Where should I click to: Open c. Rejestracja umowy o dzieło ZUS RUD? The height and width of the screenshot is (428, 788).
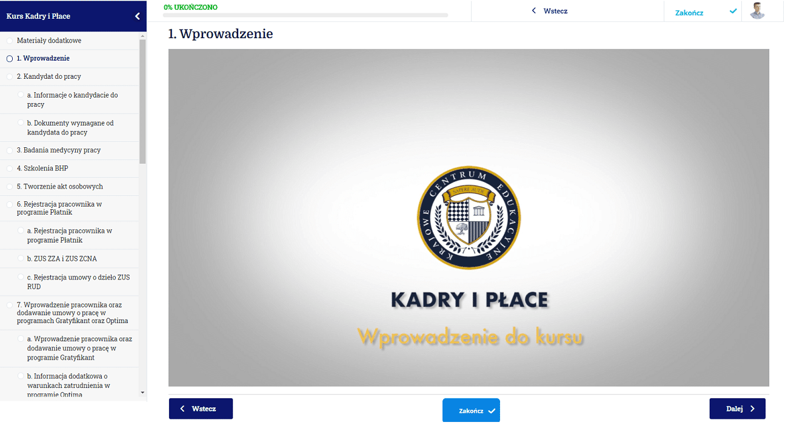click(x=79, y=281)
